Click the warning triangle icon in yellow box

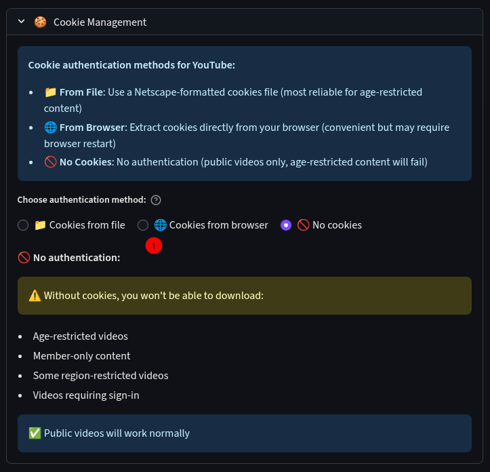35,295
